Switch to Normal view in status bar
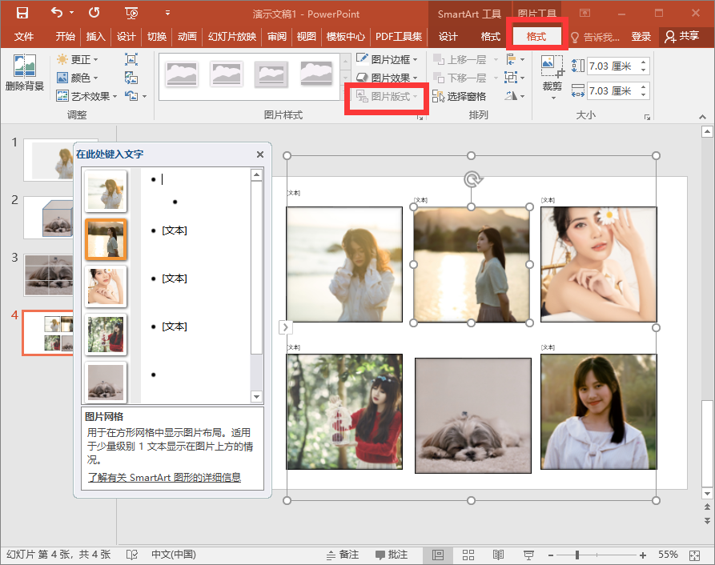The width and height of the screenshot is (715, 565). point(438,555)
